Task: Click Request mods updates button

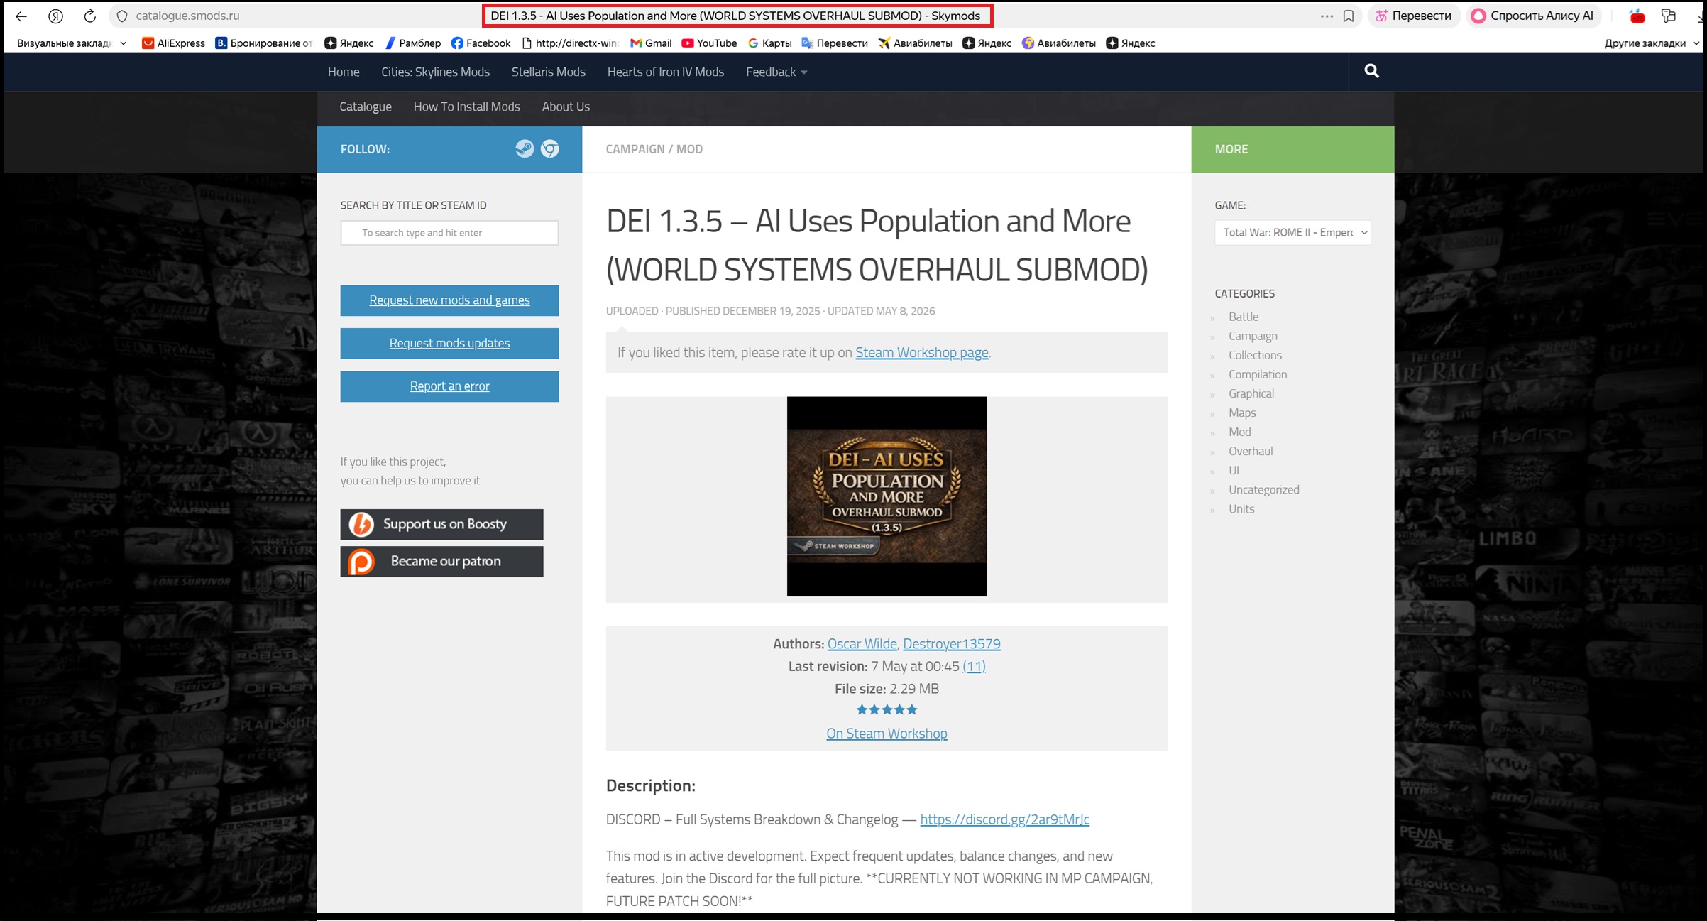Action: click(x=449, y=343)
